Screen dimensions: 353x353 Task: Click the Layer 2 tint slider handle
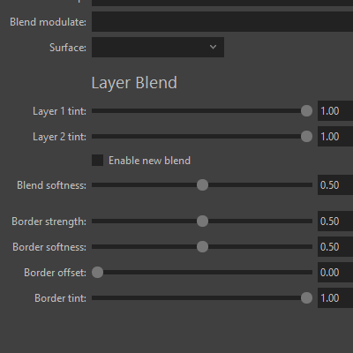(306, 137)
